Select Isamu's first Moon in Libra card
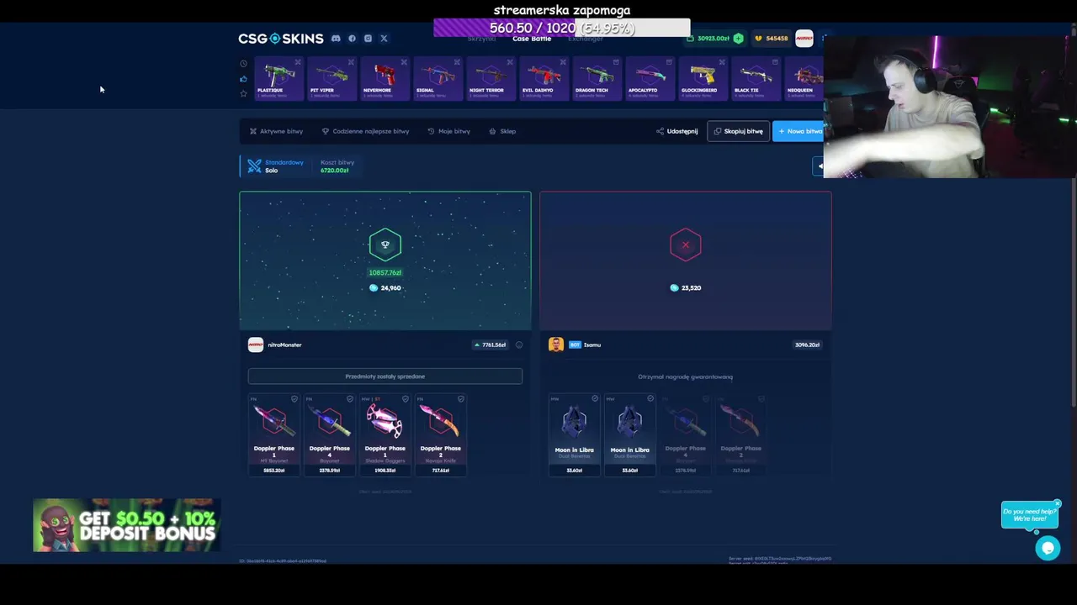 [575, 435]
